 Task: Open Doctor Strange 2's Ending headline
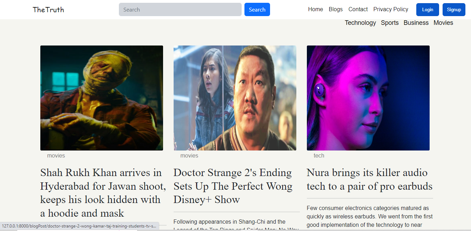[x=233, y=186]
